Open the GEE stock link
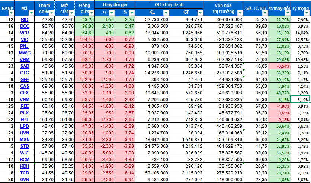Viewport: 311px width, 183px height. [x=25, y=80]
